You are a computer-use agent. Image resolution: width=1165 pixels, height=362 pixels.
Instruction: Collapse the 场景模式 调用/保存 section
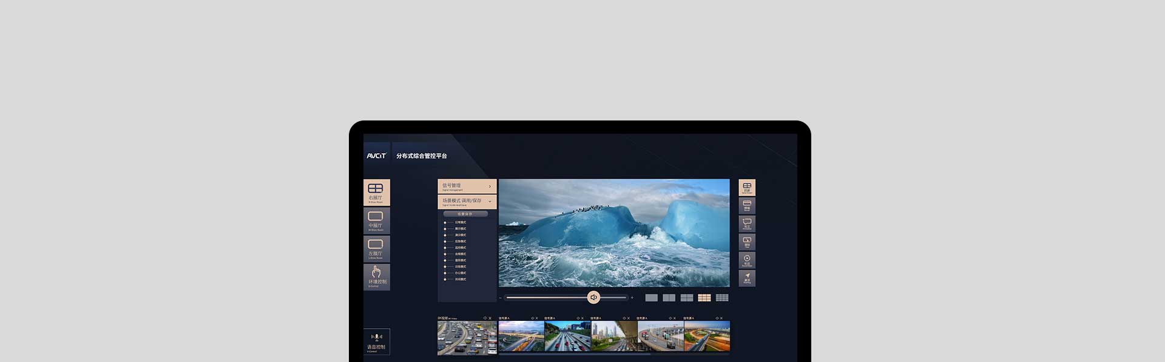467,202
